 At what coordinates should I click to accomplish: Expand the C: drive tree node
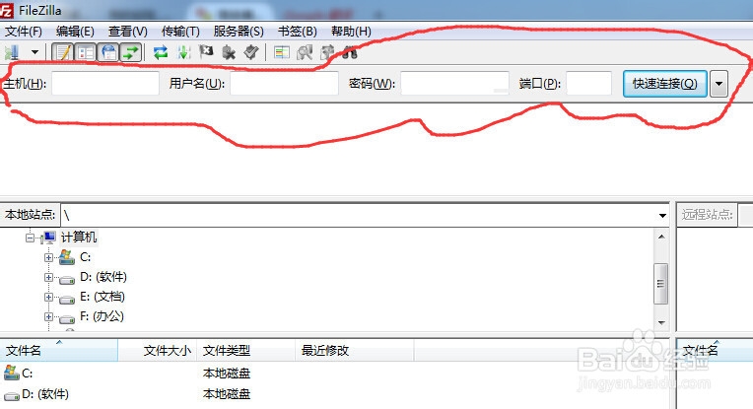click(48, 258)
